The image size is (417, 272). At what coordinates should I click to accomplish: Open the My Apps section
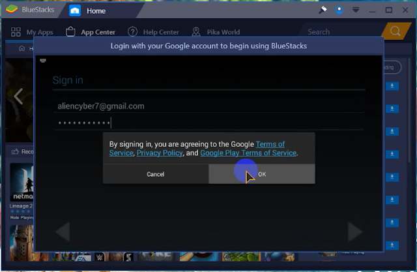40,32
